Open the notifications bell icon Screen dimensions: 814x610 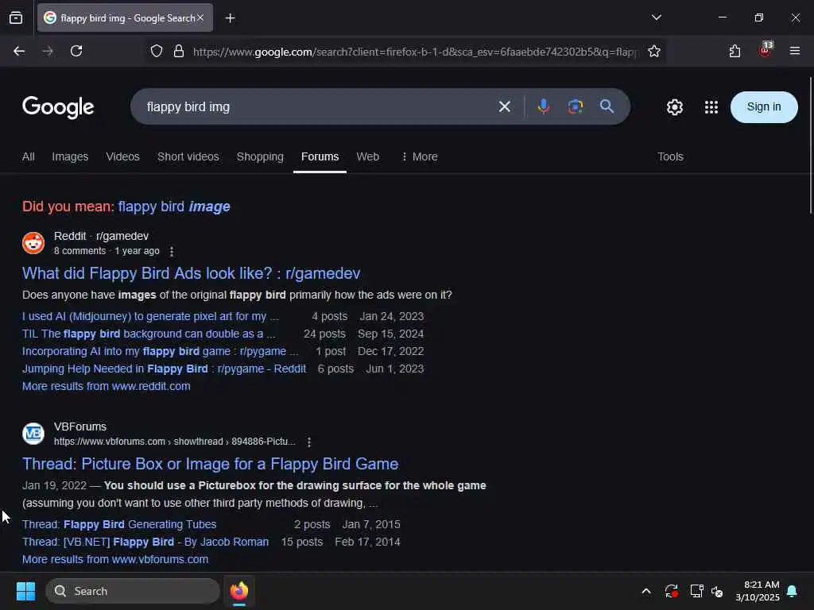pos(793,591)
